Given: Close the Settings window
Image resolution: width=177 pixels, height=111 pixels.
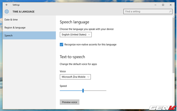Looking at the screenshot, I should coord(171,5).
